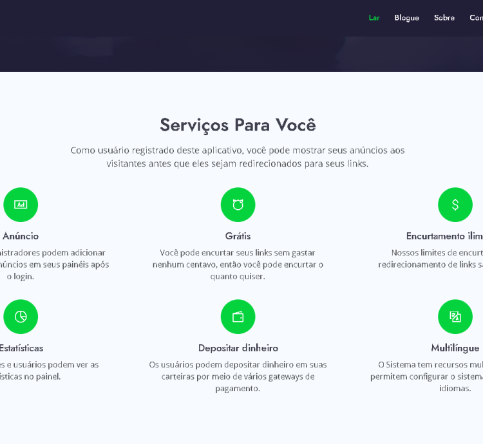This screenshot has height=444, width=483.
Task: Go to the Blogue page
Action: coord(406,18)
